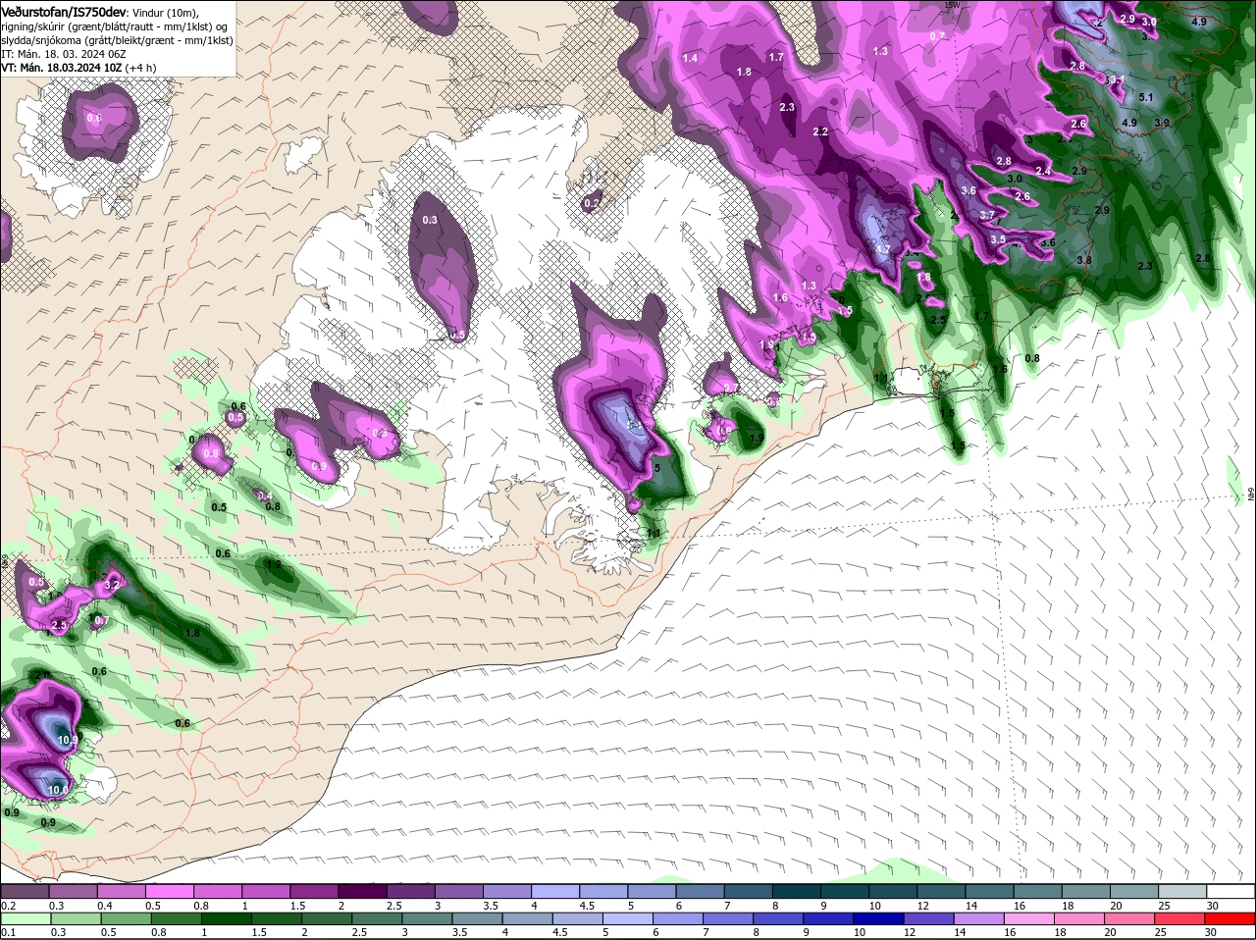The width and height of the screenshot is (1256, 940).
Task: Click the 2.2 snowfall value on the map
Action: [x=820, y=131]
